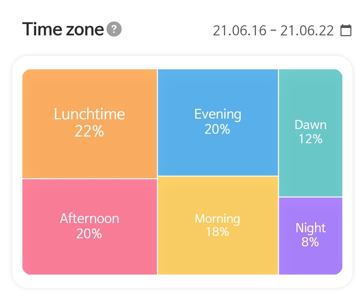
Task: Click the "Lunchtime" text label
Action: click(89, 114)
